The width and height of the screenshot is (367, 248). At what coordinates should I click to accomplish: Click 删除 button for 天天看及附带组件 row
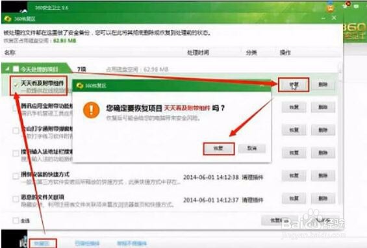tap(323, 84)
